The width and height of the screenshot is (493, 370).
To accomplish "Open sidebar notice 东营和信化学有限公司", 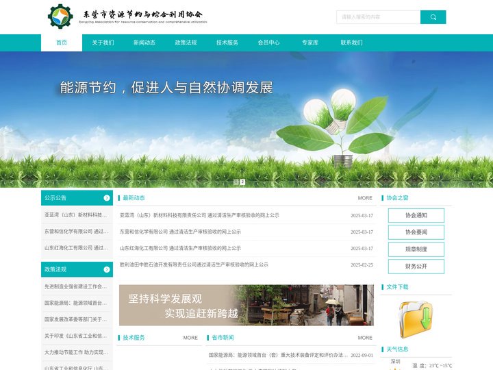I will (x=76, y=232).
